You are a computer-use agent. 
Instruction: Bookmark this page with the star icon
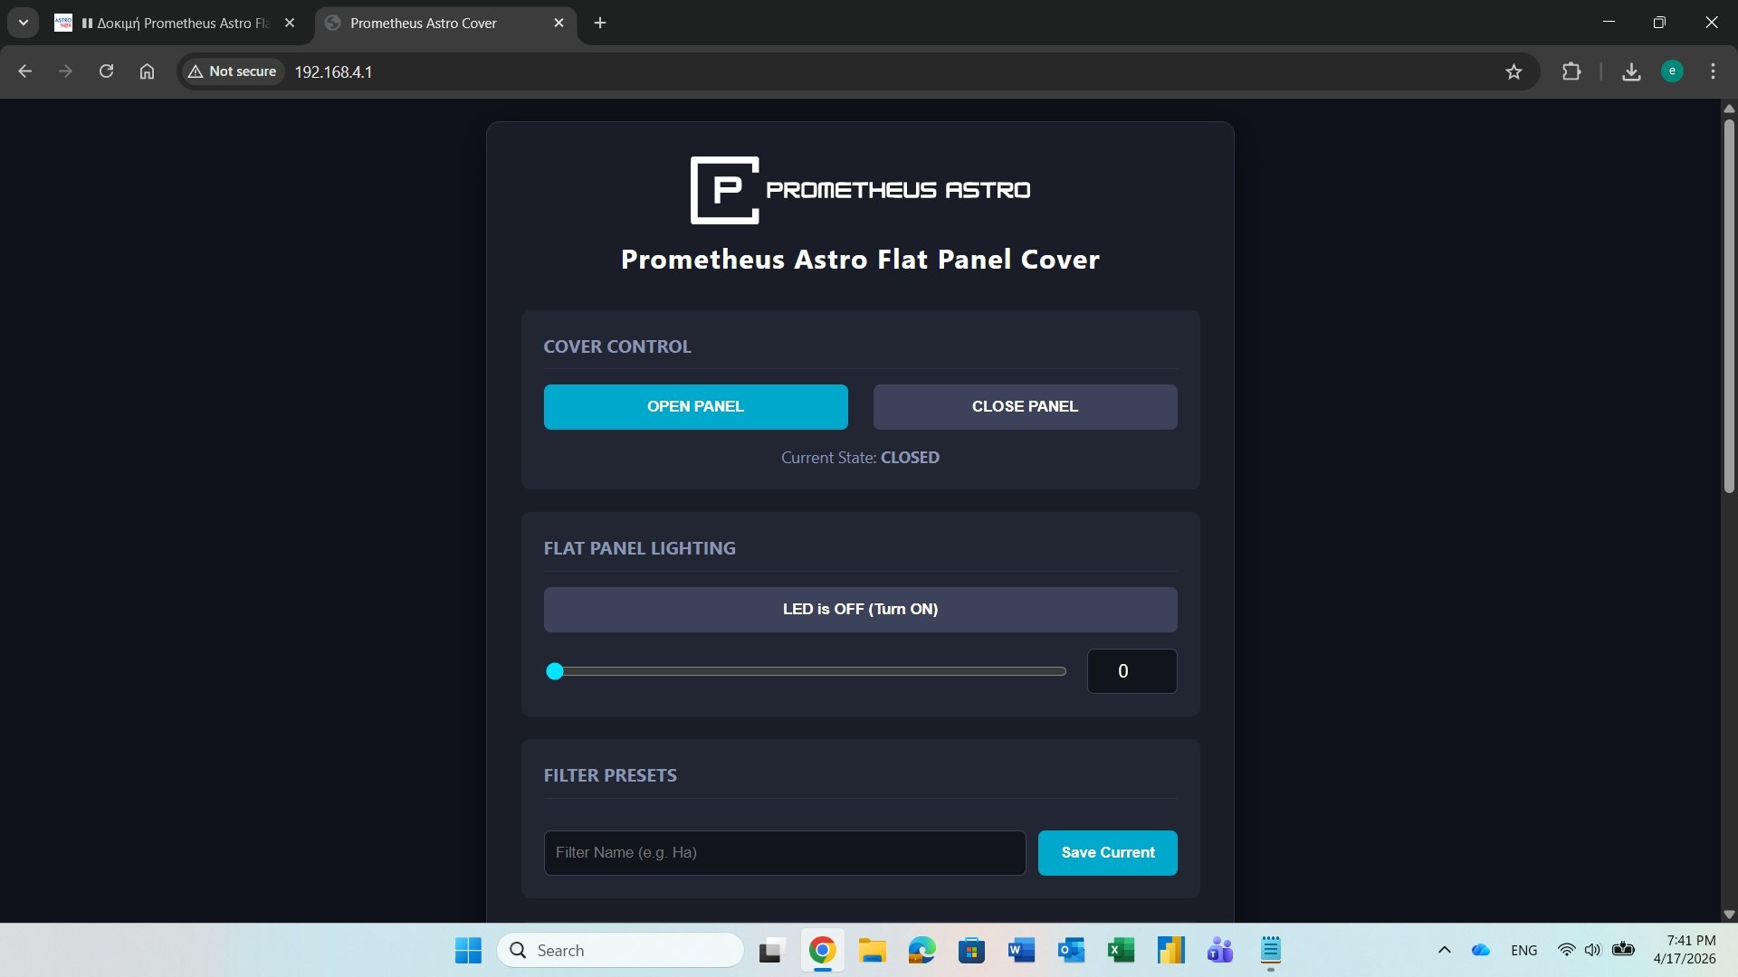point(1514,71)
